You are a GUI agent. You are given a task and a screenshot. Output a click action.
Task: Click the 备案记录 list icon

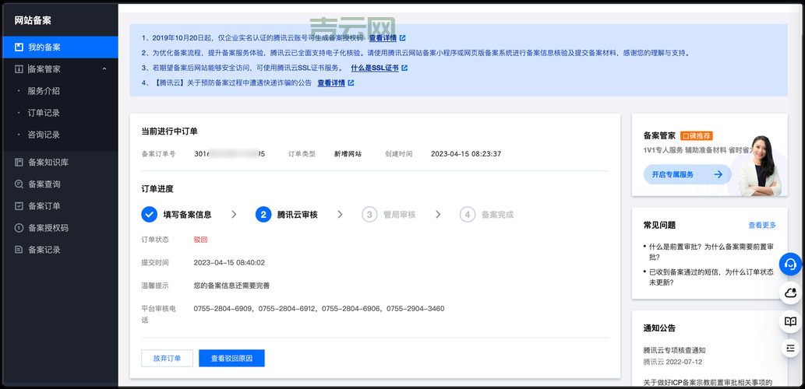point(19,250)
